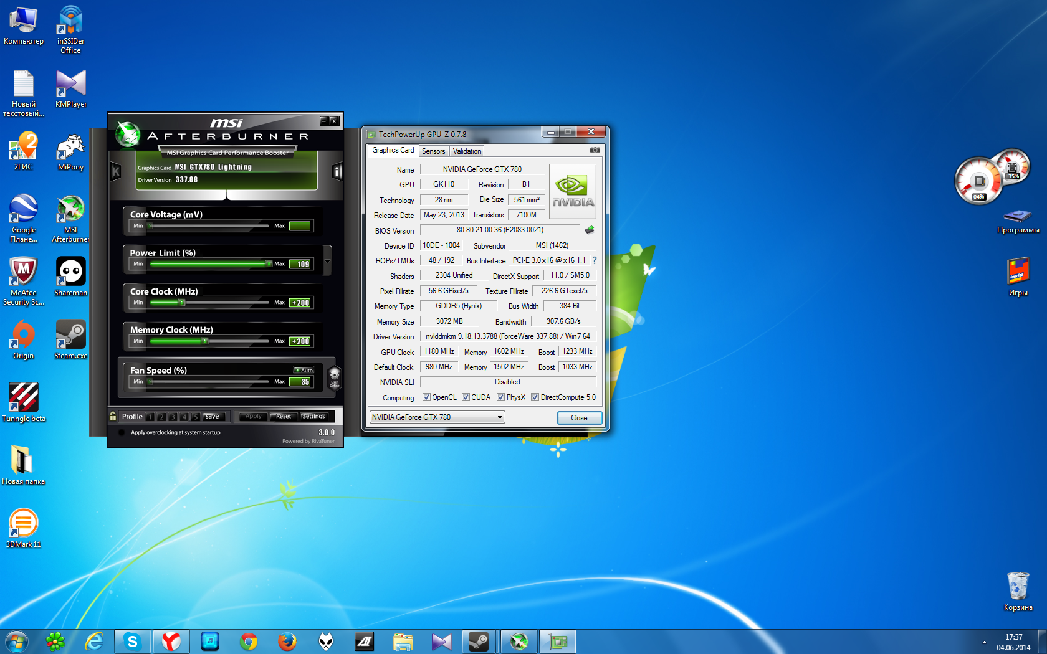Switch to the Validation tab
This screenshot has height=654, width=1047.
[467, 151]
